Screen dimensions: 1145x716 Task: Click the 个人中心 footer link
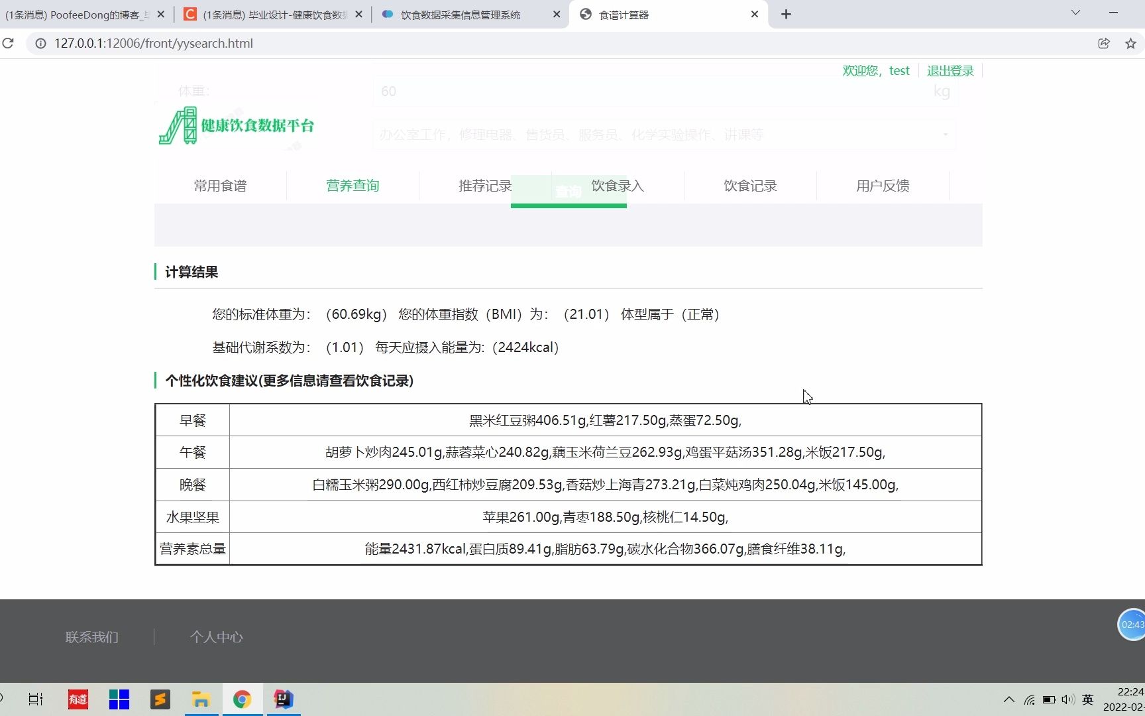pos(217,637)
